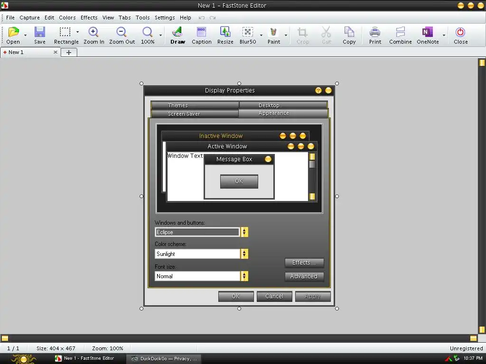
Task: Open the File menu
Action: (10, 18)
